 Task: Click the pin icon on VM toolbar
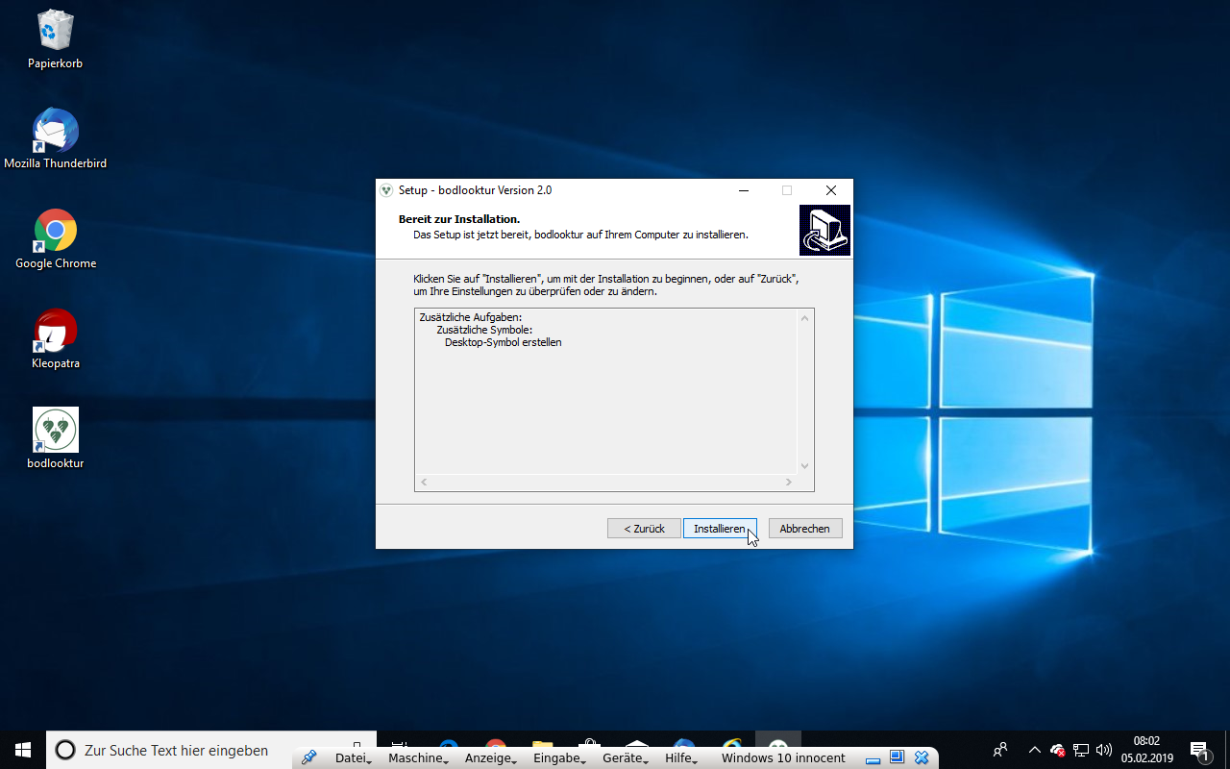pyautogui.click(x=308, y=757)
